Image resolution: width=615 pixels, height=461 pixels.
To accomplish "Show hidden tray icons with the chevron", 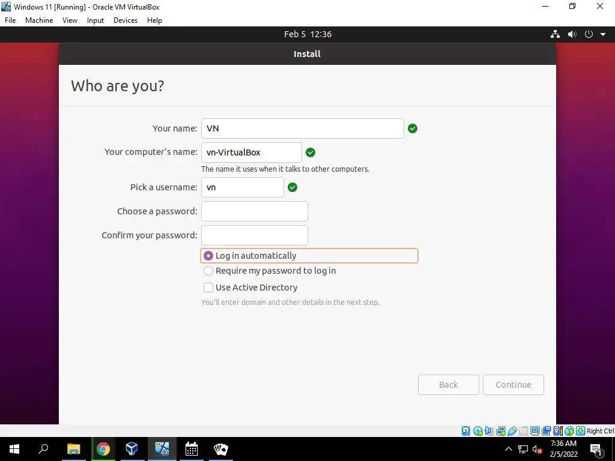I will pos(508,449).
